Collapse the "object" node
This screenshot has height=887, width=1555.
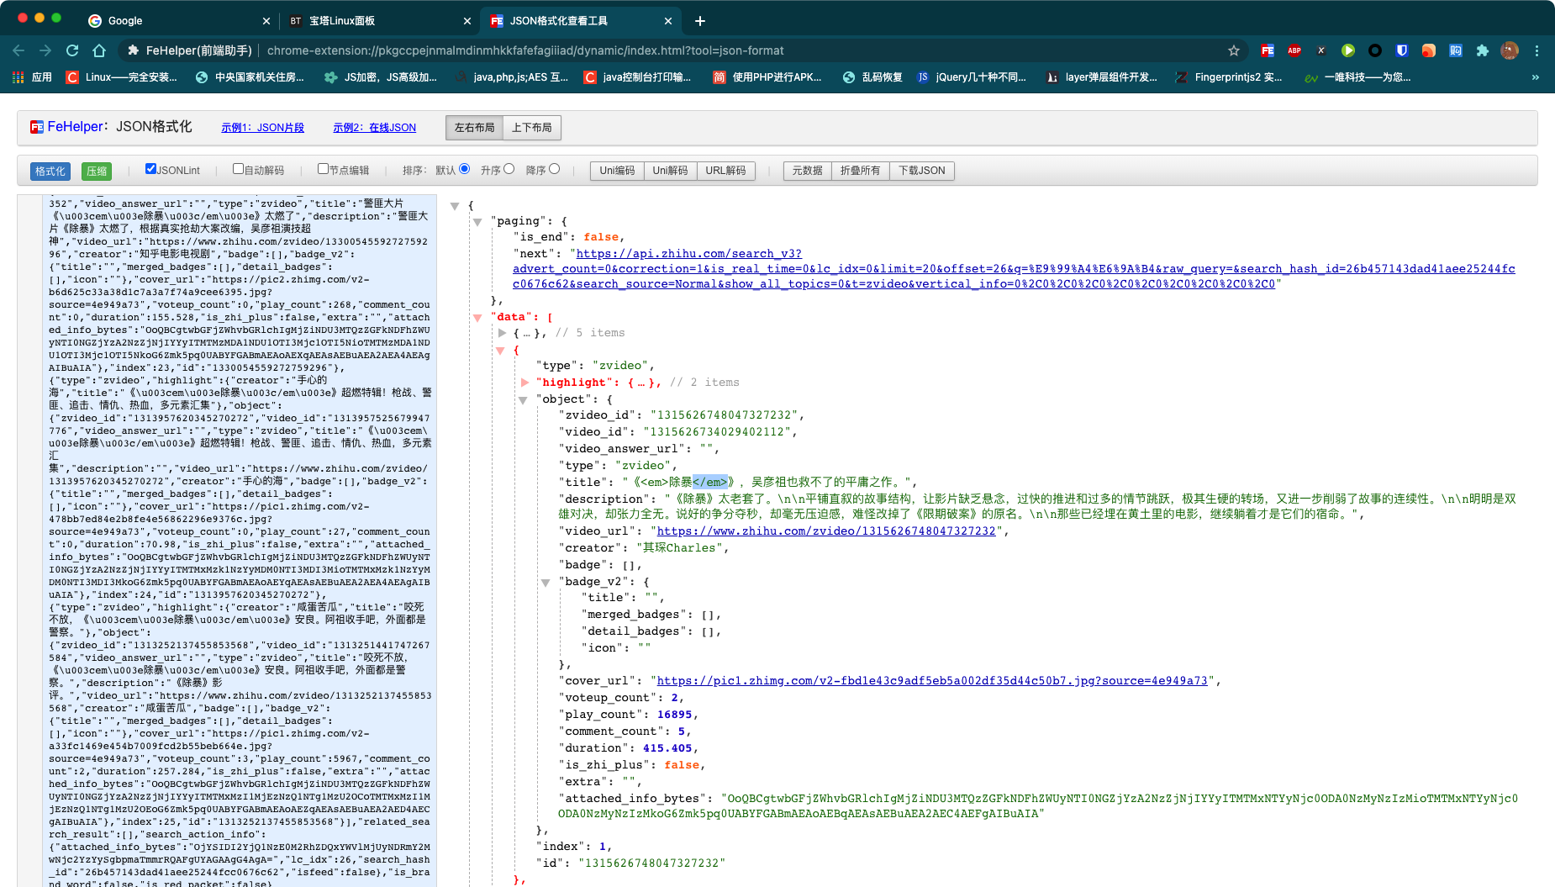click(x=523, y=400)
